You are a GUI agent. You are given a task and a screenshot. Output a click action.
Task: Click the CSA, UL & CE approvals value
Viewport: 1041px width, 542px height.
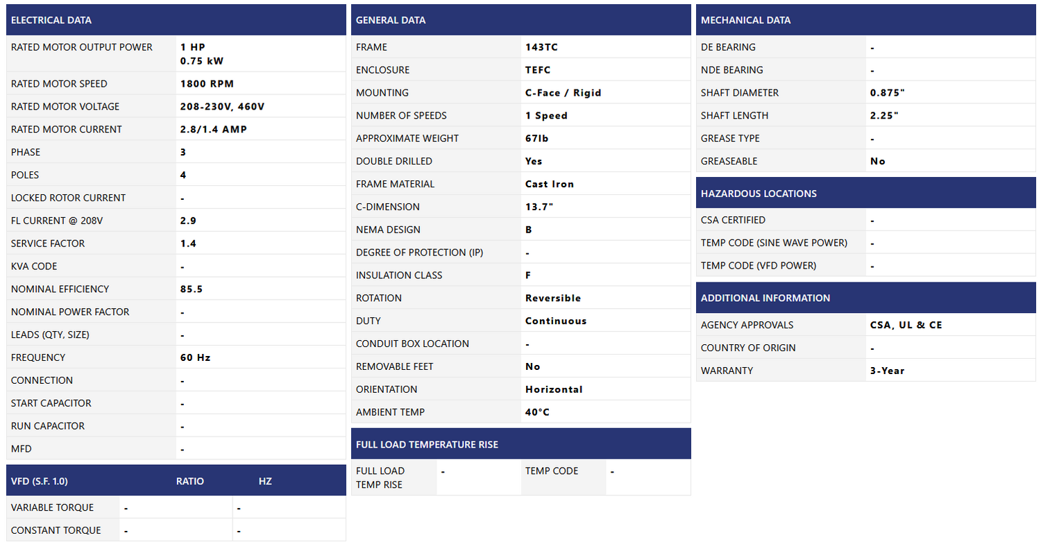tap(906, 325)
